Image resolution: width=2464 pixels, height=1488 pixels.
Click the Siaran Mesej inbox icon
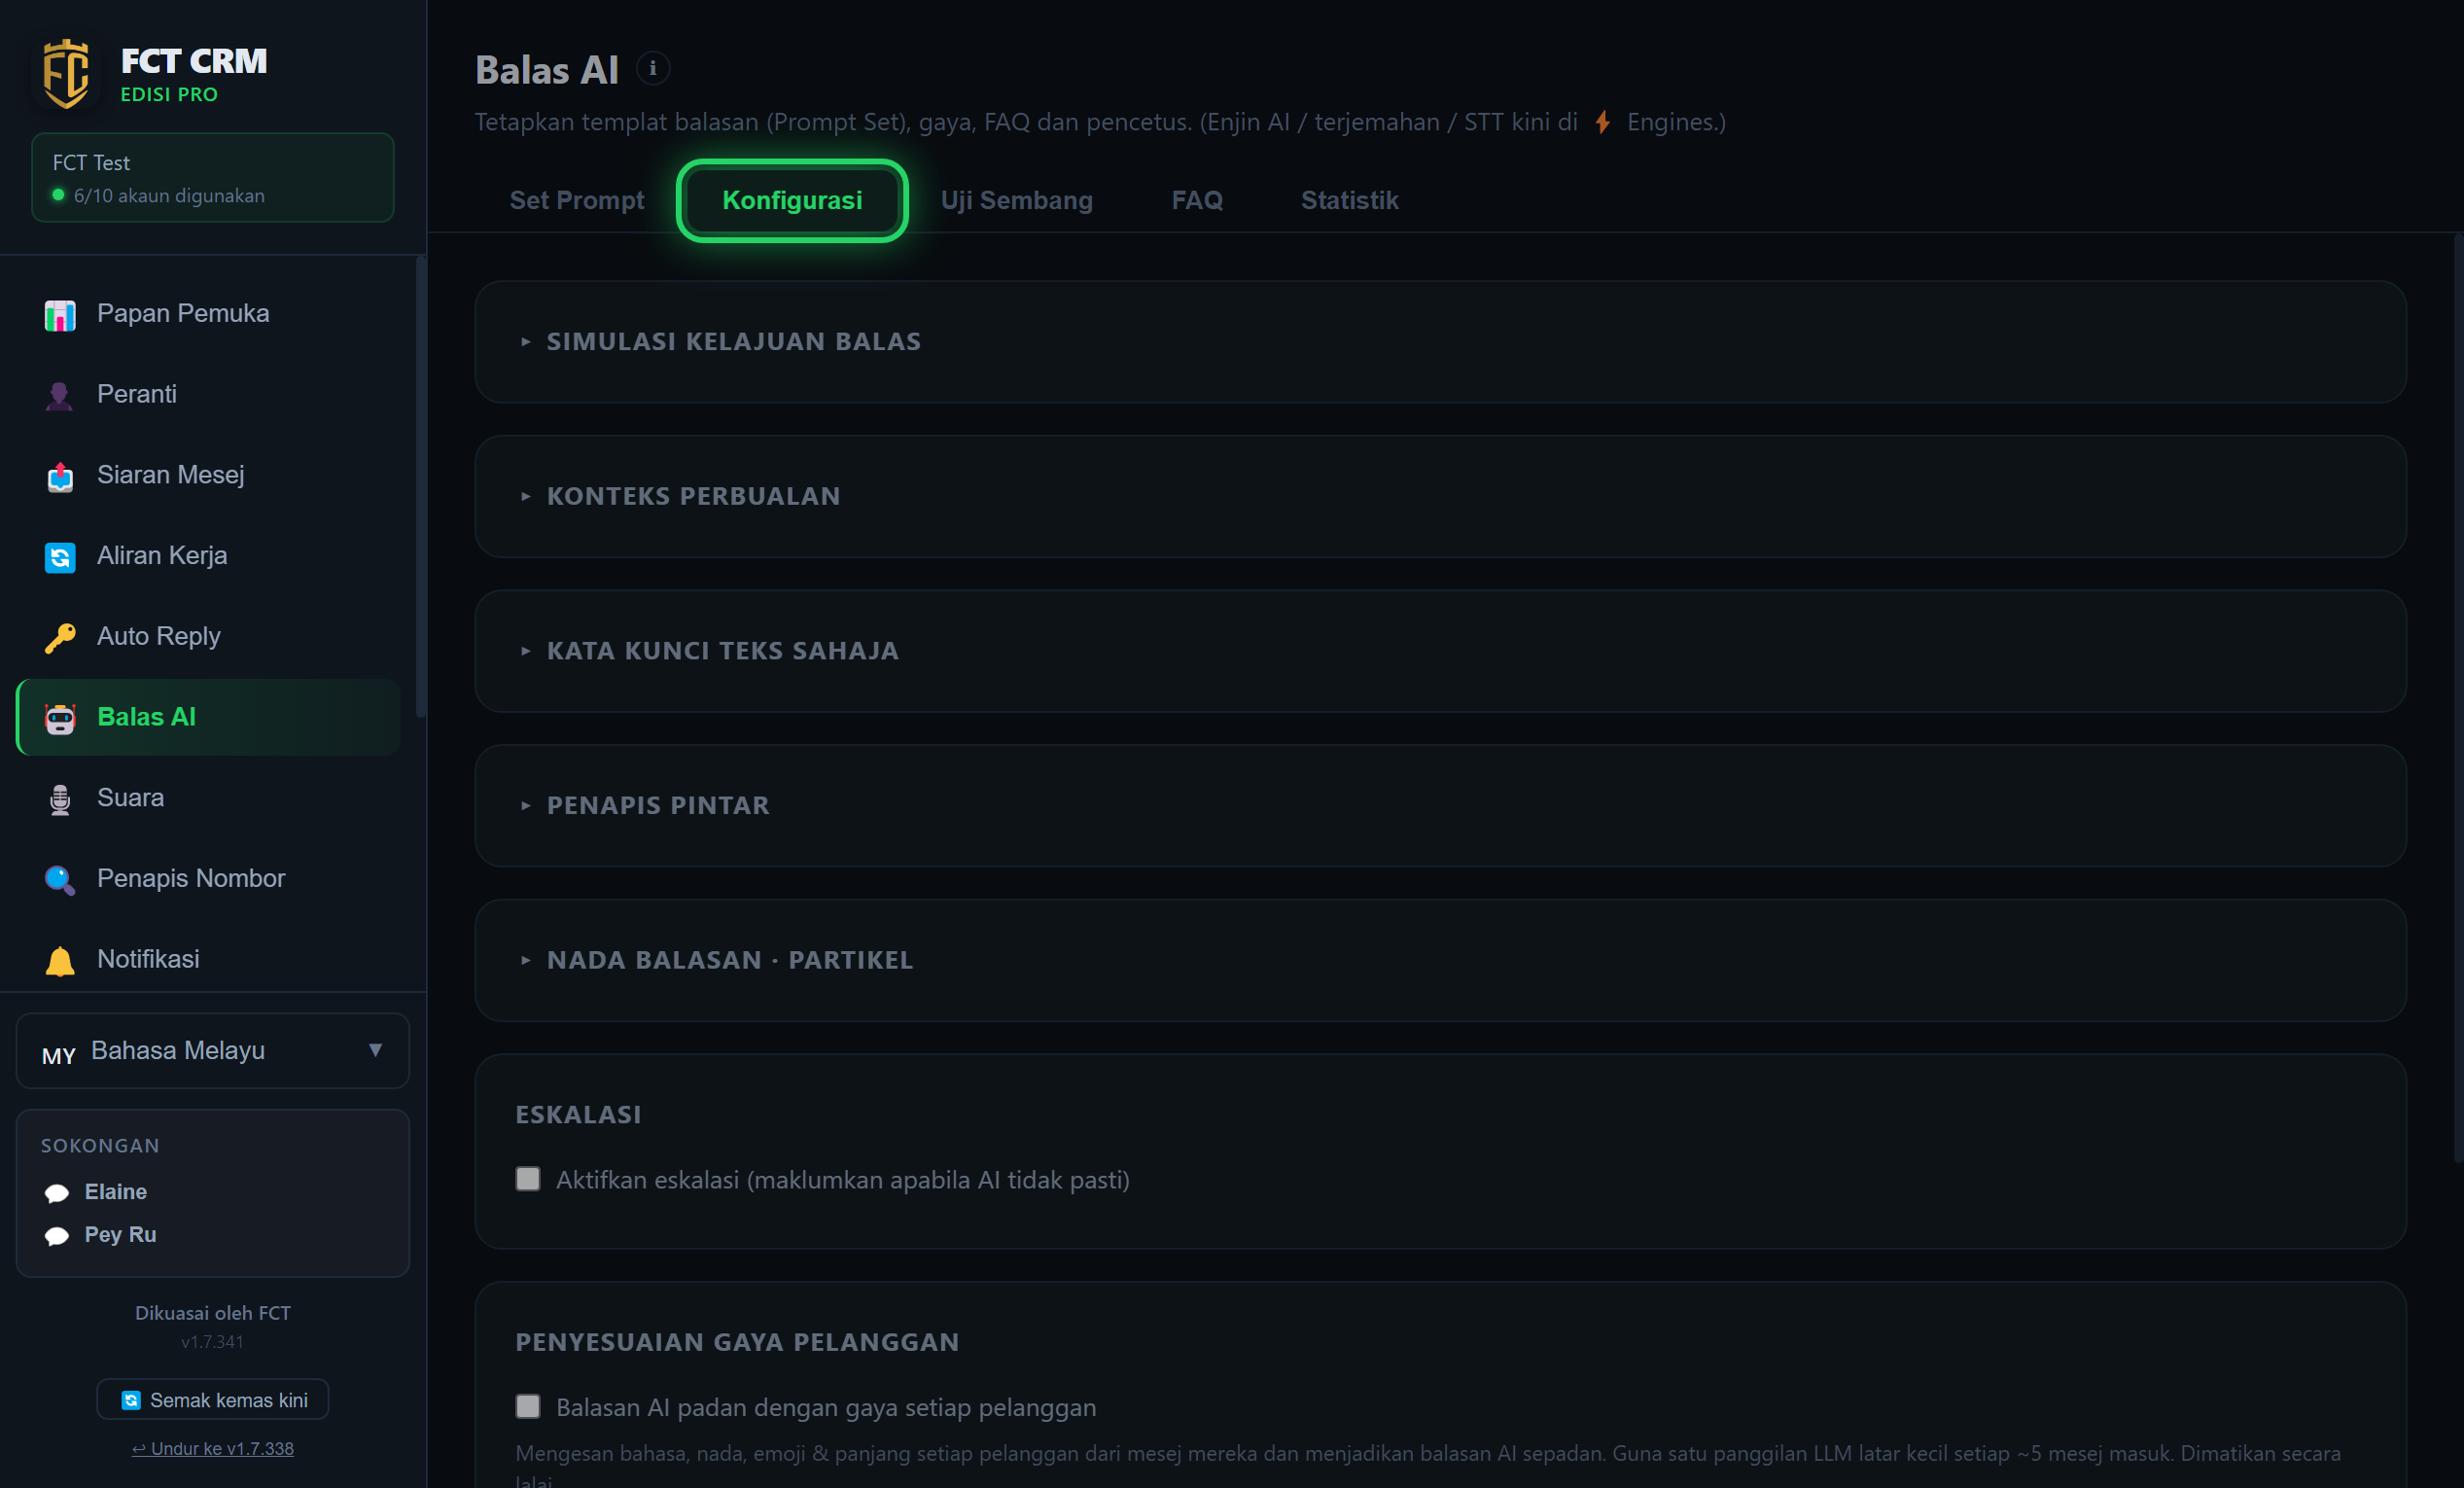[60, 477]
